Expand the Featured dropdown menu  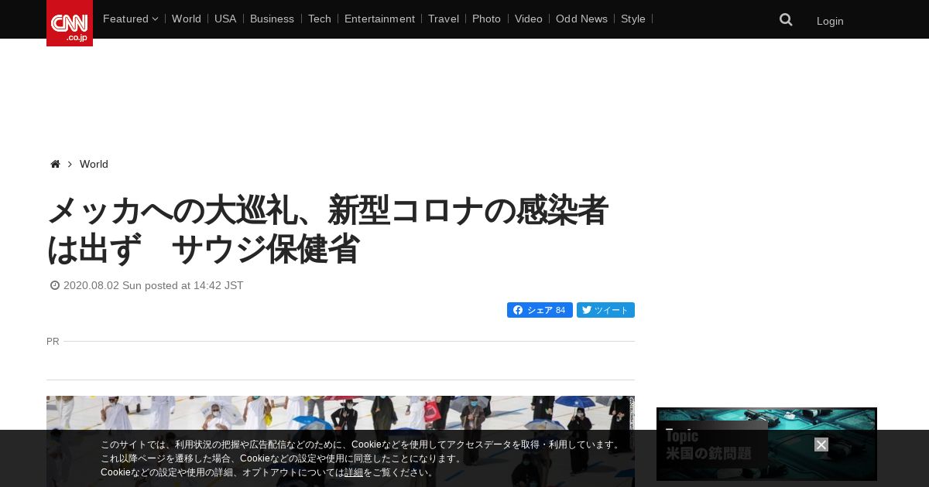click(130, 19)
